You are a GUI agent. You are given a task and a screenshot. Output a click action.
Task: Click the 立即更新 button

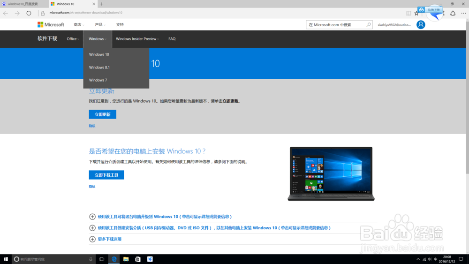(103, 114)
